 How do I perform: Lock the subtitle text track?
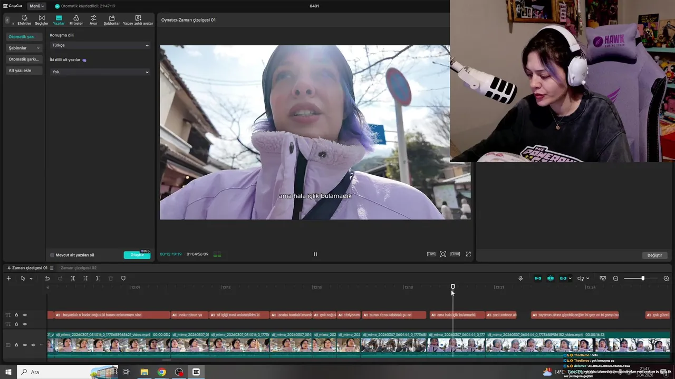click(16, 315)
